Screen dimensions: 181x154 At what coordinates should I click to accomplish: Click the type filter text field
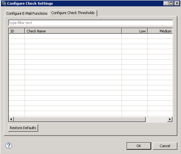coord(90,23)
